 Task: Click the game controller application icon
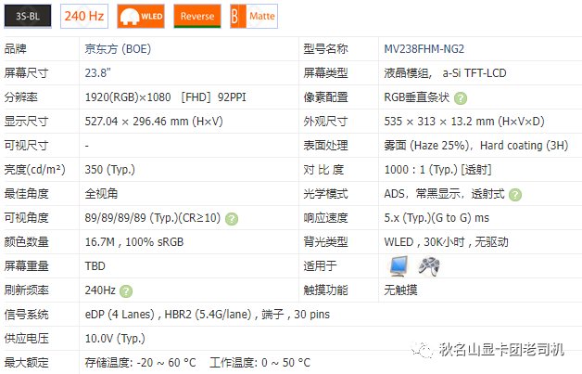(x=429, y=266)
